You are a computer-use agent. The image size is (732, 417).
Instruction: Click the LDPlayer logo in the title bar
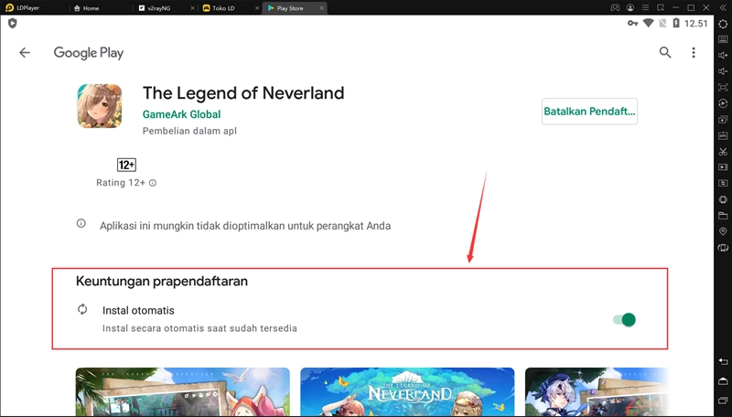pos(9,8)
